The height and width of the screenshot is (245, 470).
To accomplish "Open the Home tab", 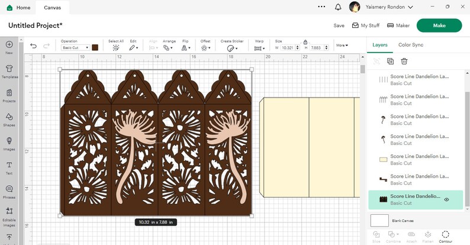I will click(x=18, y=8).
